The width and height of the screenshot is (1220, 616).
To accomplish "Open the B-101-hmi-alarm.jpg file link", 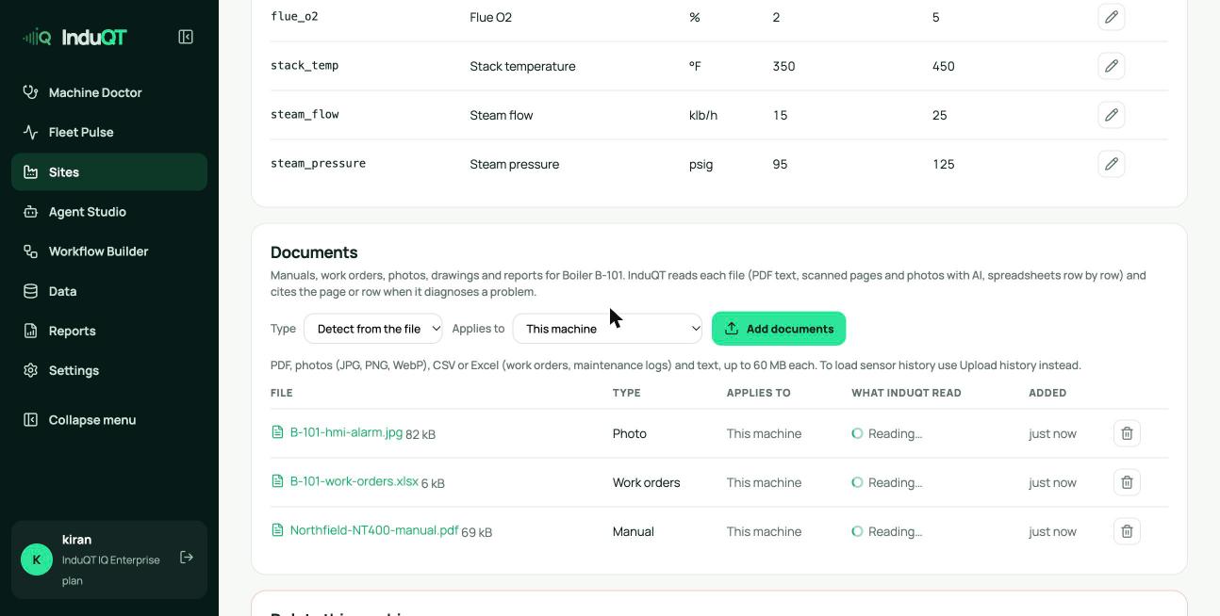I will pos(346,432).
